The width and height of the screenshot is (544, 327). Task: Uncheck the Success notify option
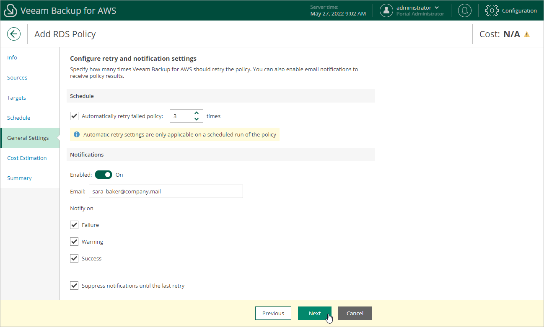coord(74,258)
